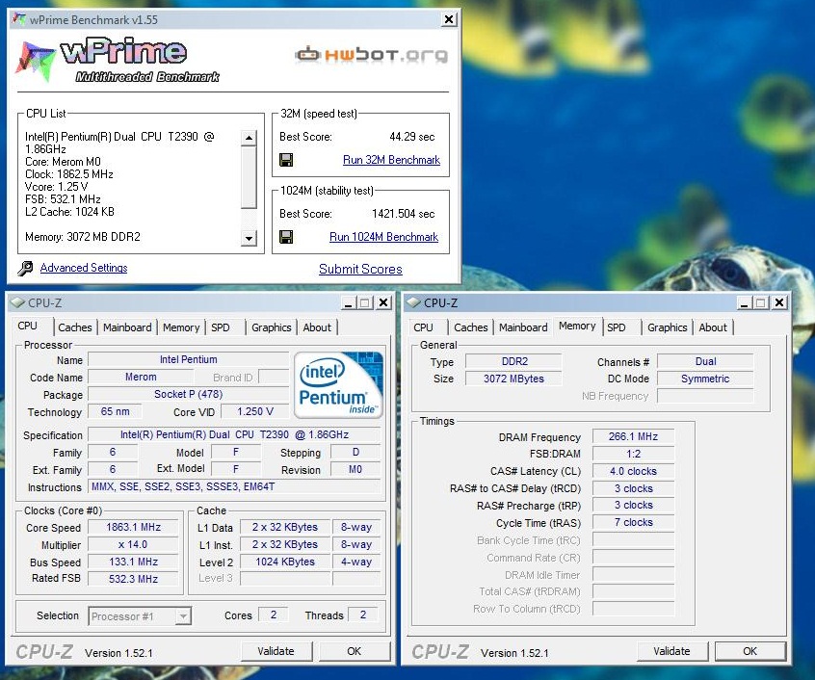Click the Advanced Settings wrench icon
This screenshot has width=815, height=680.
pos(25,268)
